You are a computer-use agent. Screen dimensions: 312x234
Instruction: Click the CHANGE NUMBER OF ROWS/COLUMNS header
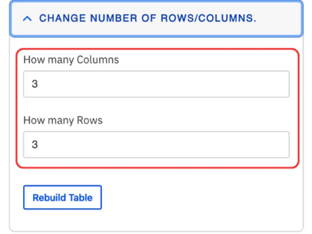pyautogui.click(x=147, y=18)
